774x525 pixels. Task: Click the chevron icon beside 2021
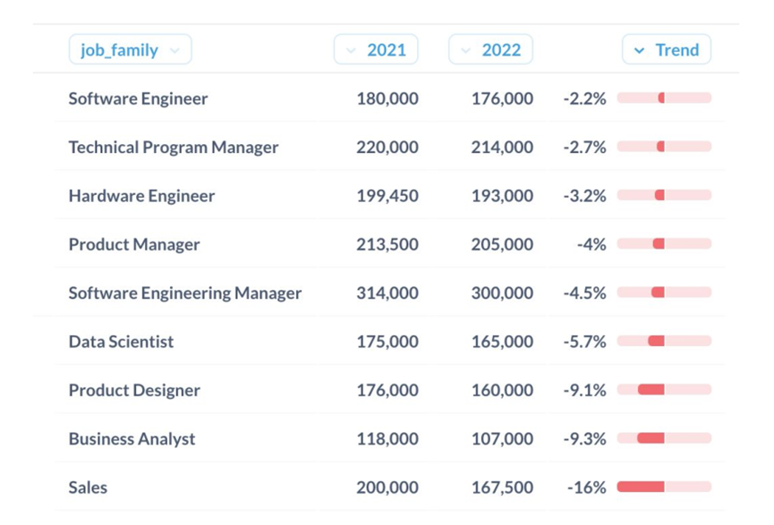tap(351, 51)
